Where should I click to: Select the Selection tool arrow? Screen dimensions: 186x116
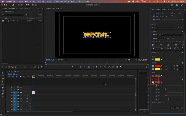(x=3, y=73)
